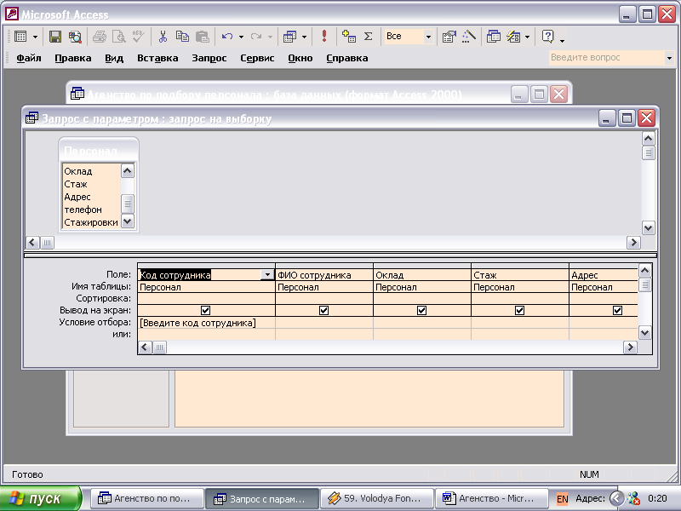Viewport: 681px width, 511px height.
Task: Toggle show checkbox under Оклад column
Action: pos(421,311)
